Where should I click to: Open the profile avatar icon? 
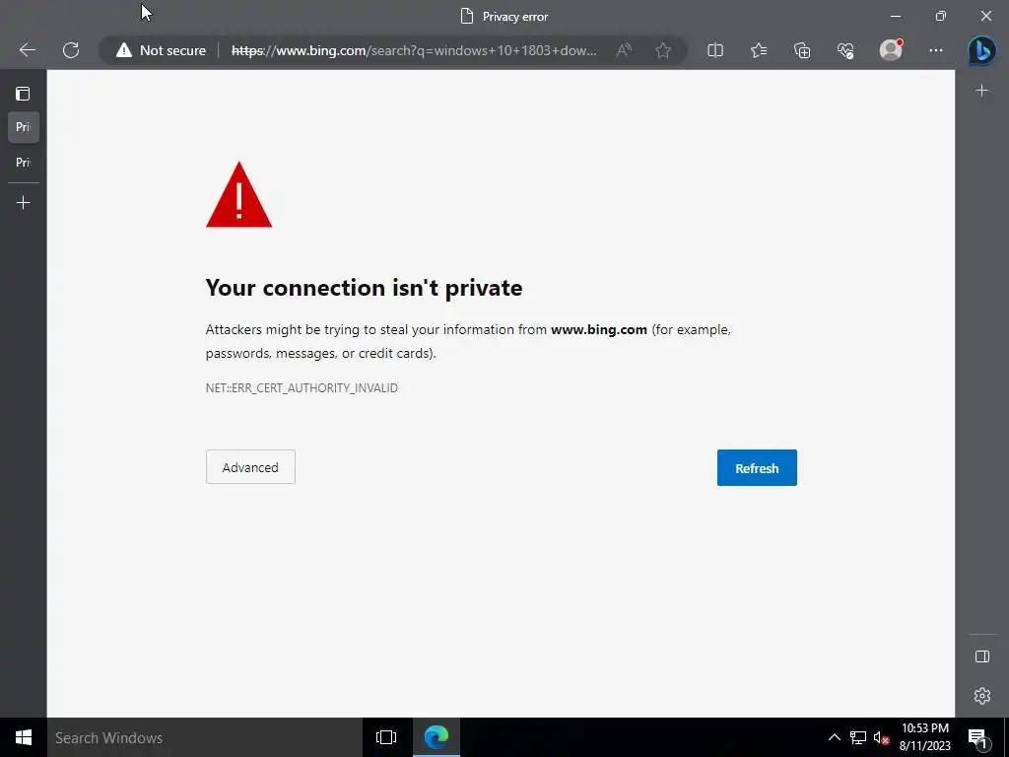891,50
